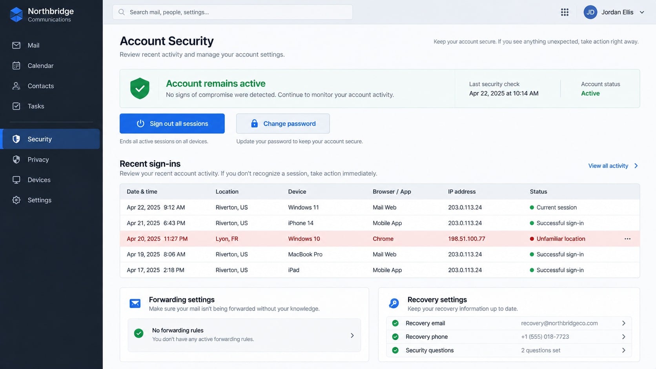Click the Calendar sidebar icon
Screen dimensions: 656x369
click(x=16, y=65)
